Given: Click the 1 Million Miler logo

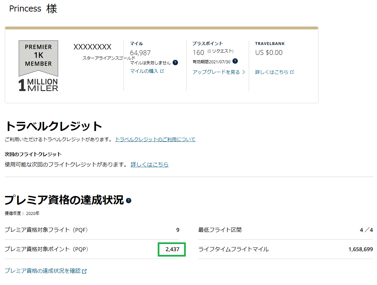Looking at the screenshot, I should [38, 85].
